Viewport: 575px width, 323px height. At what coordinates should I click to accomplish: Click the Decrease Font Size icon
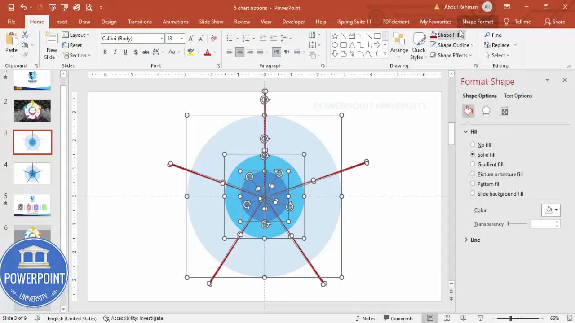click(202, 39)
